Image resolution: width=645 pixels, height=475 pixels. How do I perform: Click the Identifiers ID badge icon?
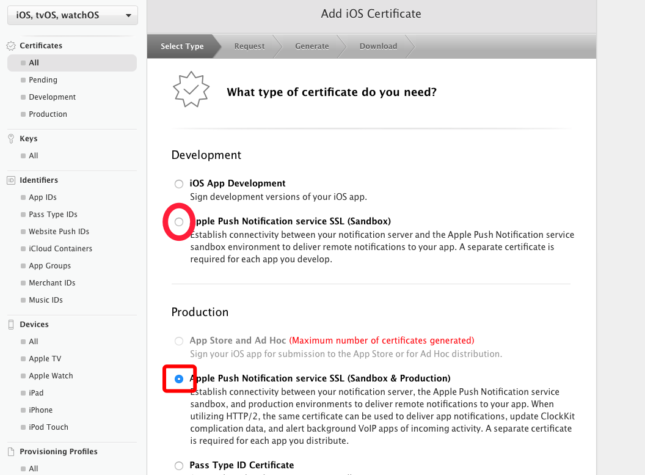10,180
